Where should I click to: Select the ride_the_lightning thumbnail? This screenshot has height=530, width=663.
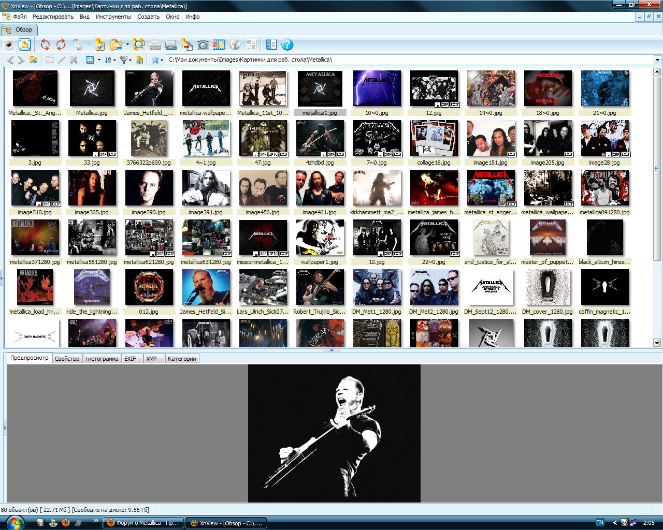point(92,287)
